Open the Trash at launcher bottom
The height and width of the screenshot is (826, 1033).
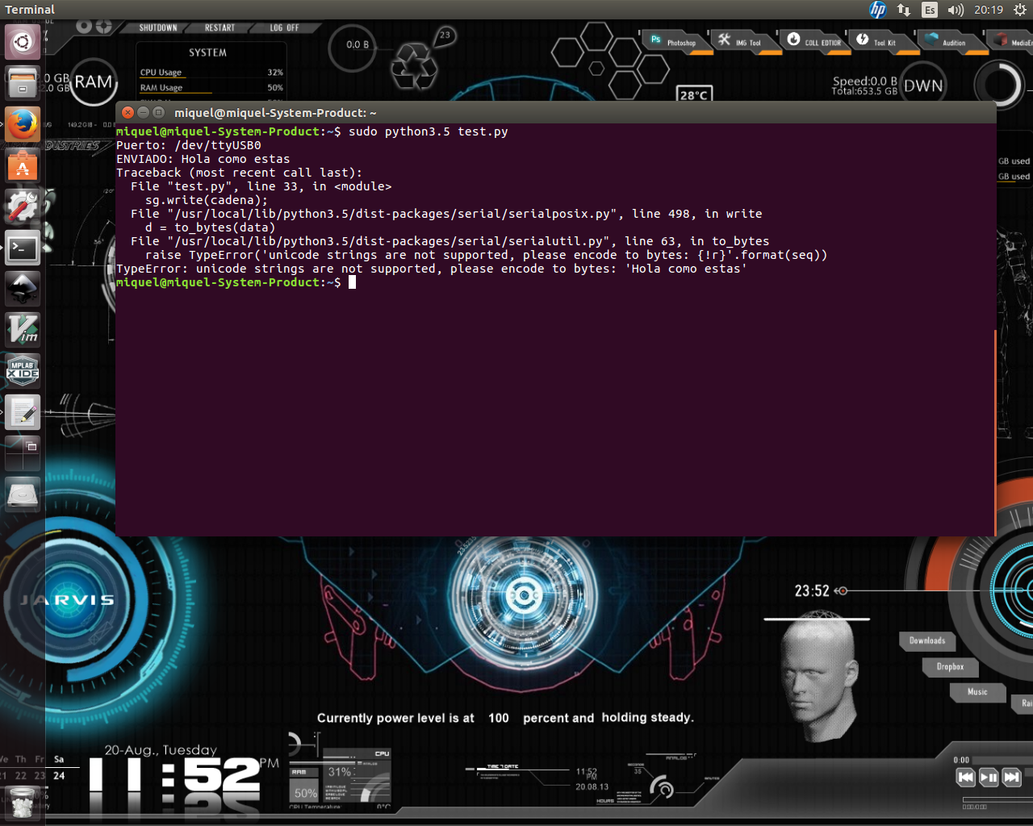click(23, 803)
